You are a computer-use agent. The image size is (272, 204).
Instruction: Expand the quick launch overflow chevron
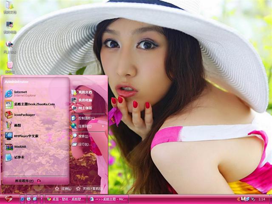42,199
